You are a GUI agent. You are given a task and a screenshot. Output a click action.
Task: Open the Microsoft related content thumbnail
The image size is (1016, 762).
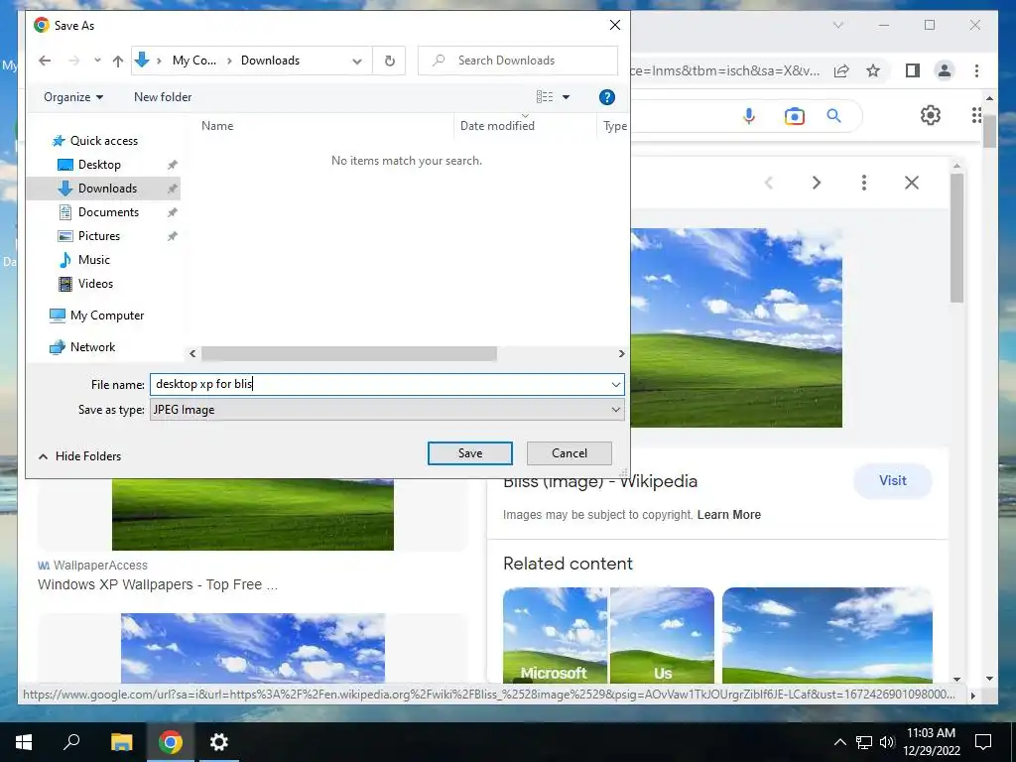click(556, 635)
